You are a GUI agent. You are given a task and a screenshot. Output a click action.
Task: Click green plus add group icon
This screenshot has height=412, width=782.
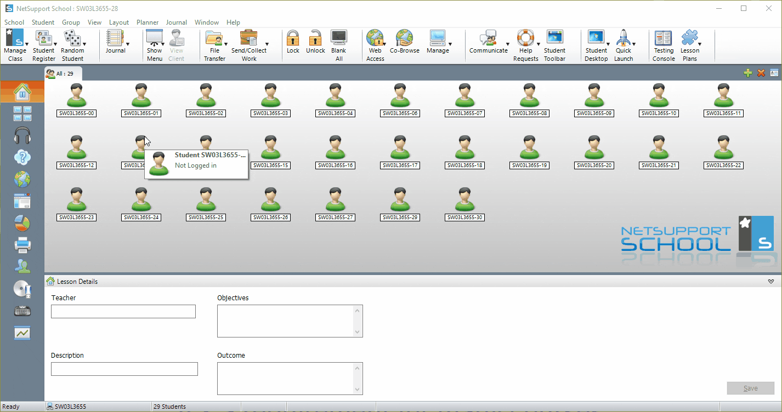(747, 73)
